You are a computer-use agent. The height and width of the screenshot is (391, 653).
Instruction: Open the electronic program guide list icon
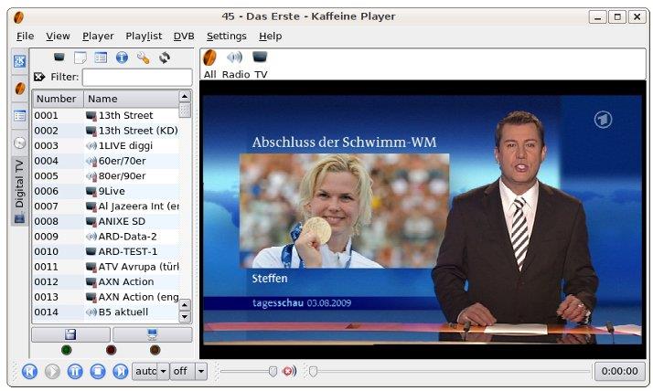[101, 58]
